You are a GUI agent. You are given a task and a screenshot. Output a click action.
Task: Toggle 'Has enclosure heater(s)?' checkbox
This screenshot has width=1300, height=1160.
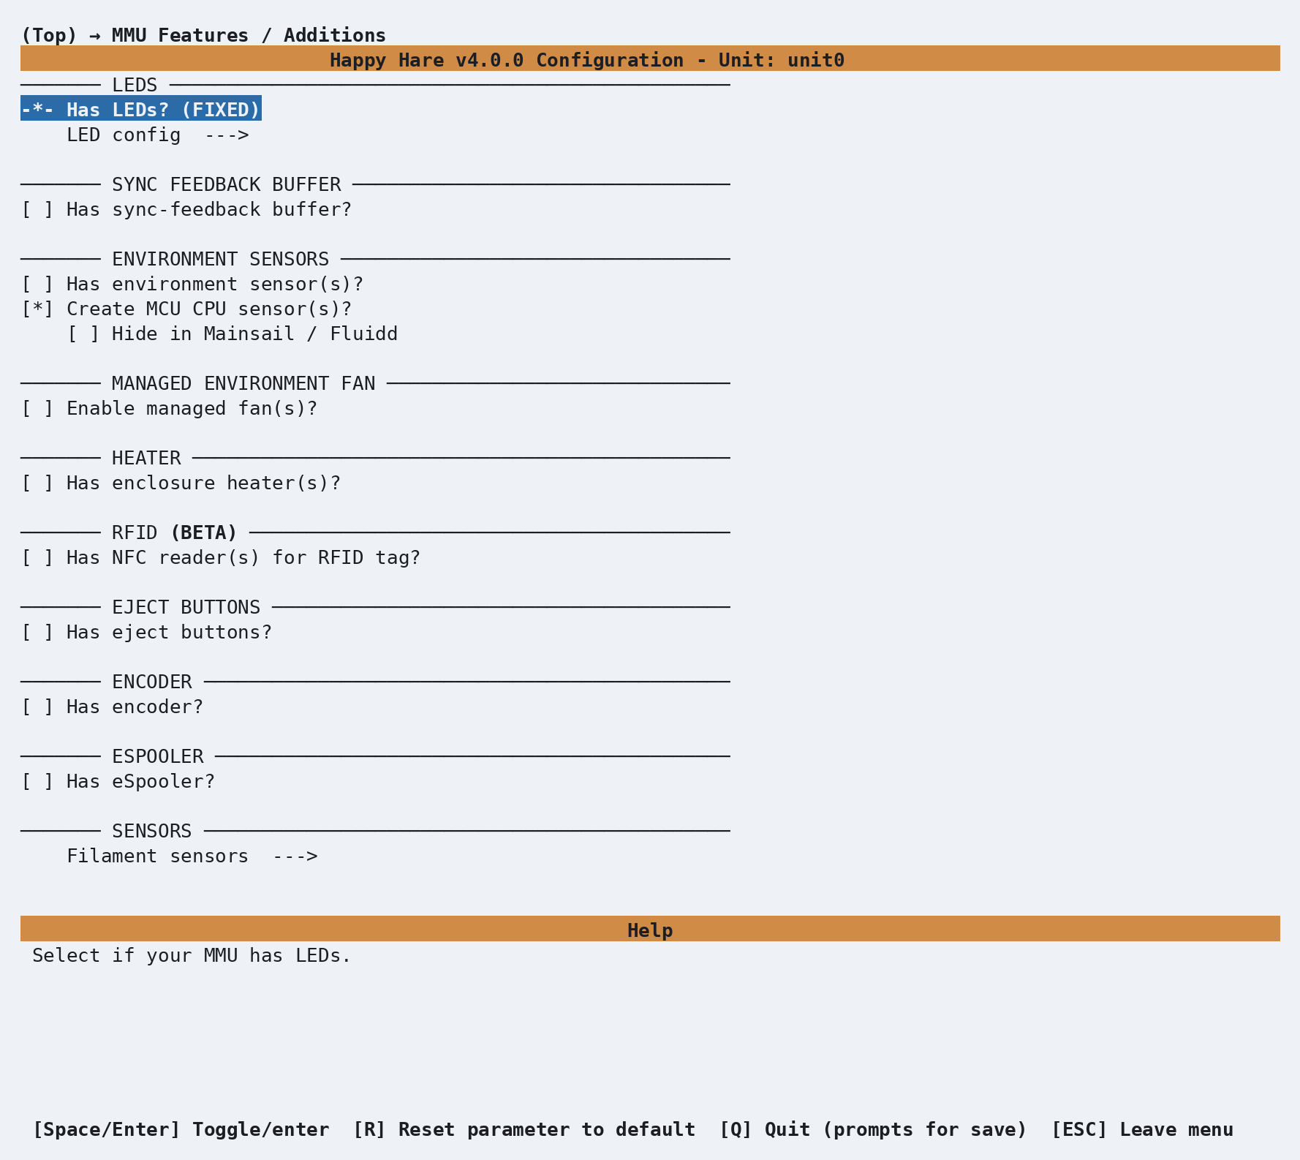click(181, 483)
